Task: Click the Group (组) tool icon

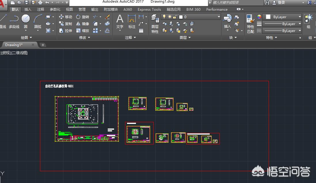Action: (x=308, y=21)
